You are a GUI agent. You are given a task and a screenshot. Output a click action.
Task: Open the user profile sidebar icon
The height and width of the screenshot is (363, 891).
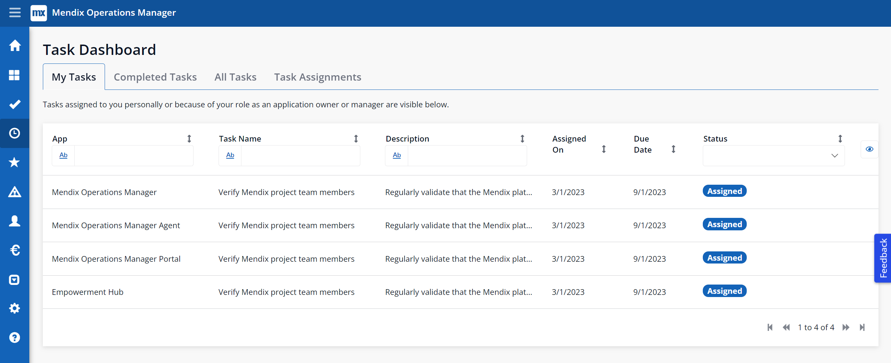[x=15, y=221]
